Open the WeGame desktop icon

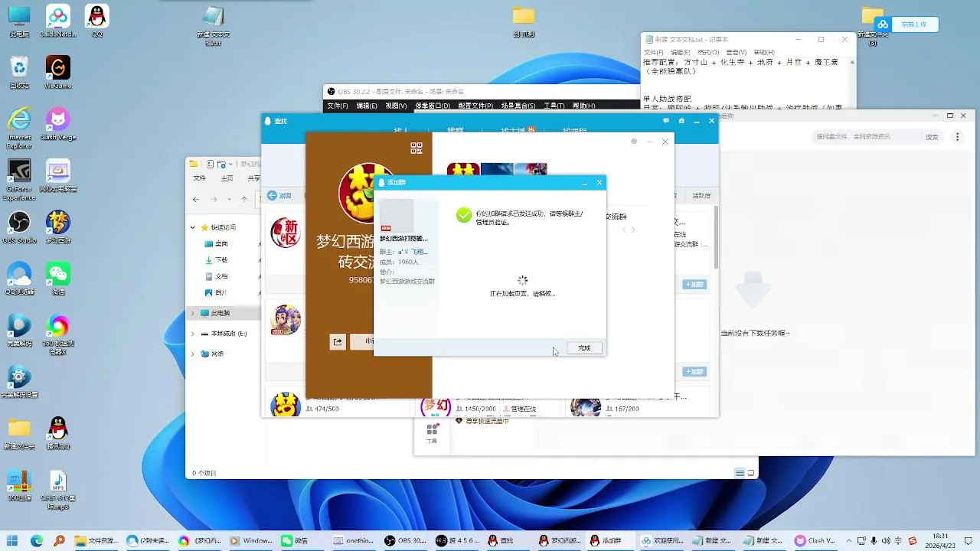[x=58, y=73]
